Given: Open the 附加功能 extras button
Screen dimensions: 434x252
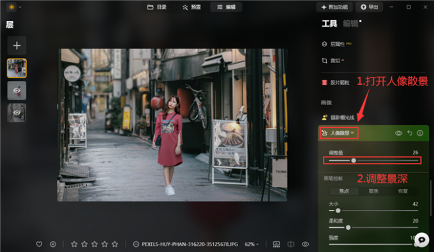Looking at the screenshot, I should point(334,7).
